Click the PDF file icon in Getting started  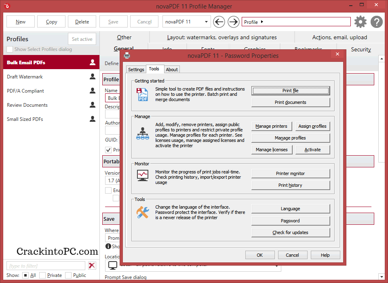[142, 94]
